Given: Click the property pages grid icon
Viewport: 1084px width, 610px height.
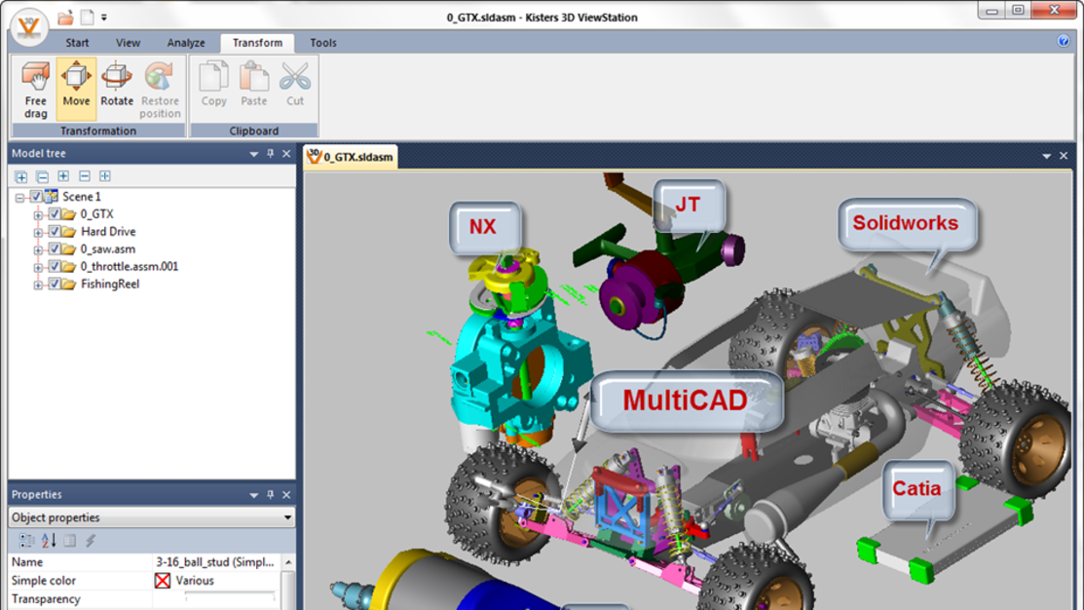Looking at the screenshot, I should click(70, 541).
